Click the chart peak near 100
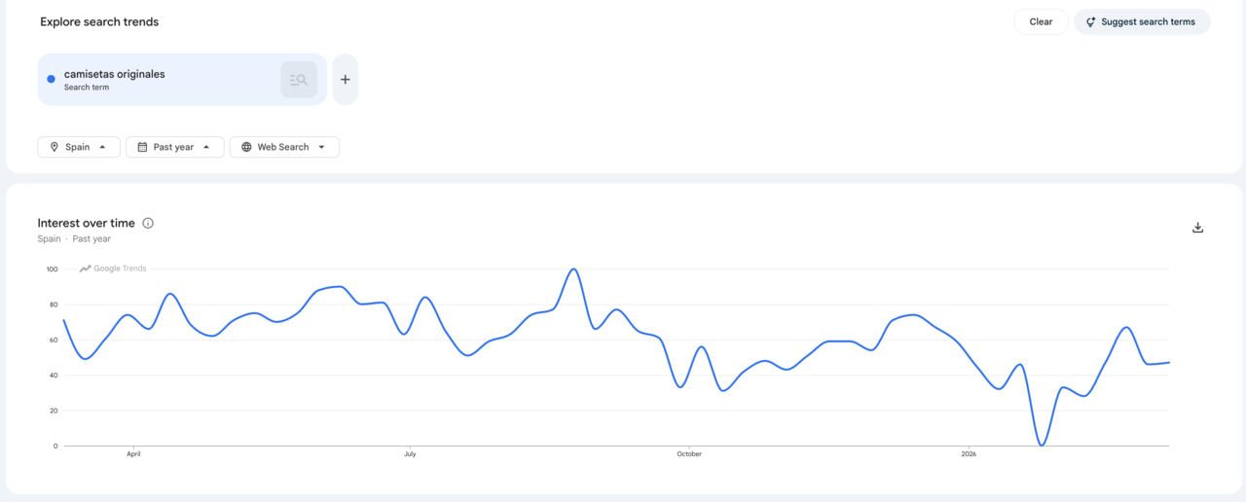 pos(574,269)
